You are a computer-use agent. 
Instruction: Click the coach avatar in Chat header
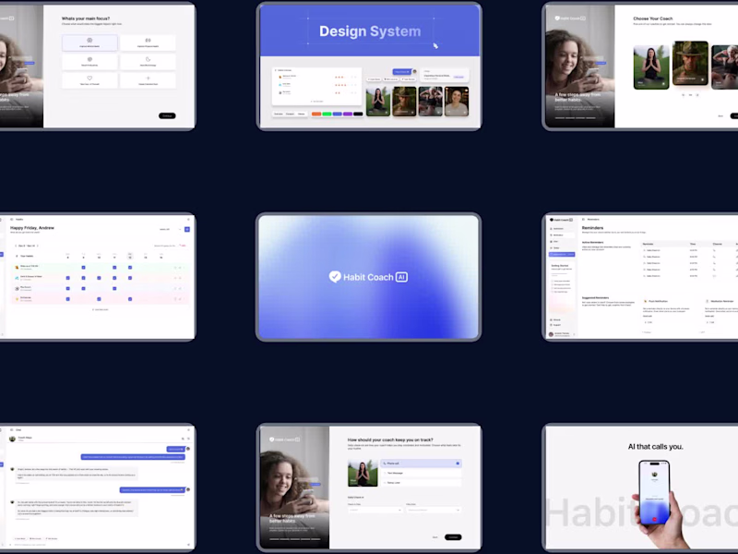click(x=12, y=439)
